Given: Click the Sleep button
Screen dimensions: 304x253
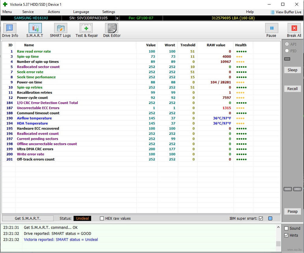Looking at the screenshot, I should 292,70.
